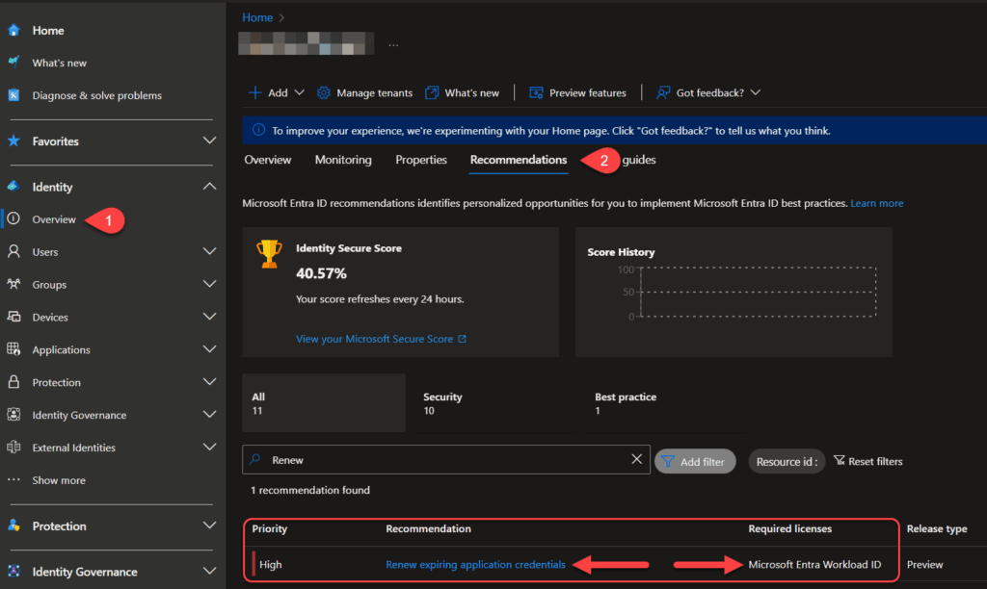Image resolution: width=987 pixels, height=589 pixels.
Task: Click the Reset filters icon button
Action: (868, 461)
